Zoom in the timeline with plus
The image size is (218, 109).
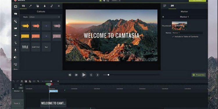(x=58, y=81)
